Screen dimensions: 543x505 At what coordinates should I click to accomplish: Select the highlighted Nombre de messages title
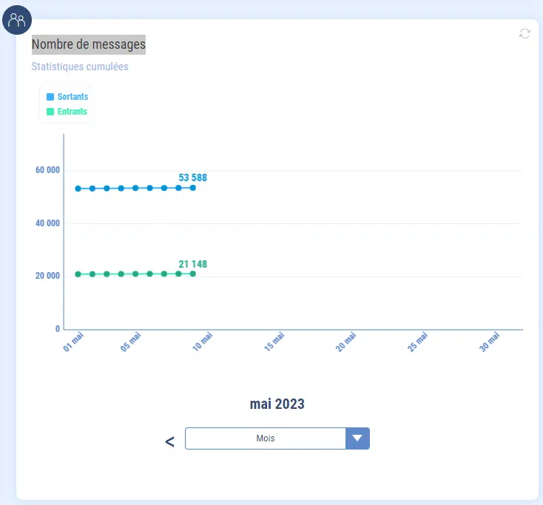click(89, 45)
